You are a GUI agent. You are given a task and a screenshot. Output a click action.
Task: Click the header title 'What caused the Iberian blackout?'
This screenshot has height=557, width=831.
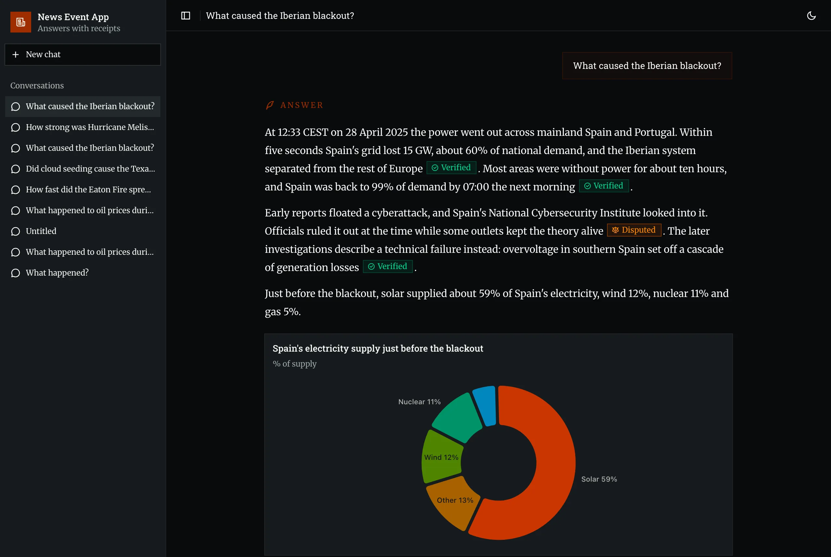pos(280,16)
